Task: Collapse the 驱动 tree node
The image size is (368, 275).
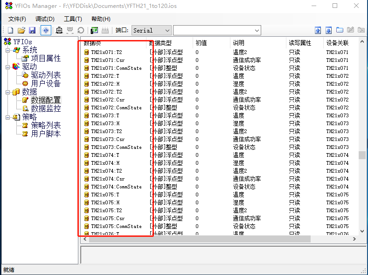Action: point(8,67)
